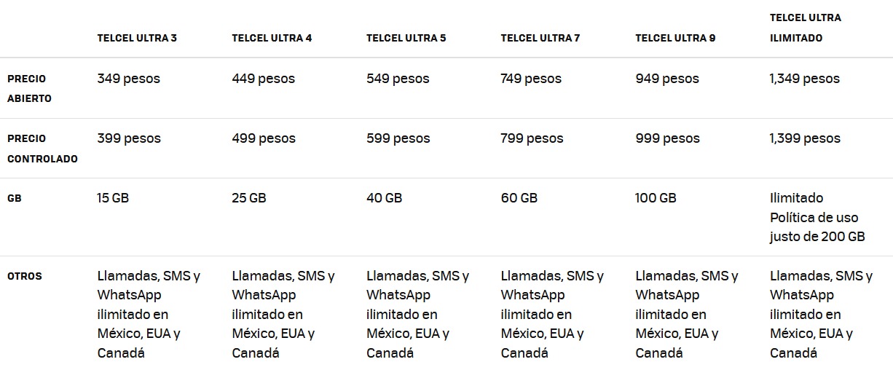The image size is (893, 370).
Task: Select the TELCEL ULTRA 9 column header
Action: point(674,38)
